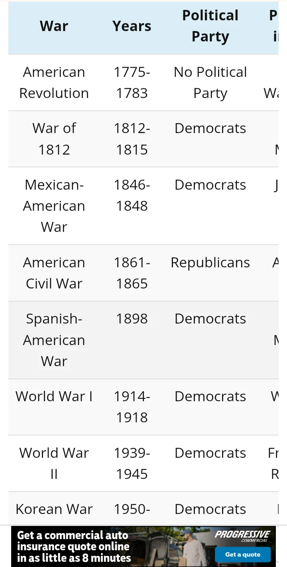The image size is (287, 567).
Task: Click the "Political Party" column header
Action: click(210, 26)
